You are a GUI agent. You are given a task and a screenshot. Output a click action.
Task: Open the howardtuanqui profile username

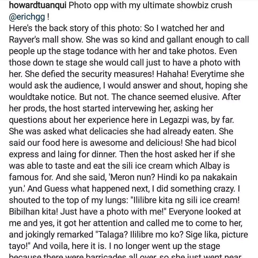click(38, 5)
